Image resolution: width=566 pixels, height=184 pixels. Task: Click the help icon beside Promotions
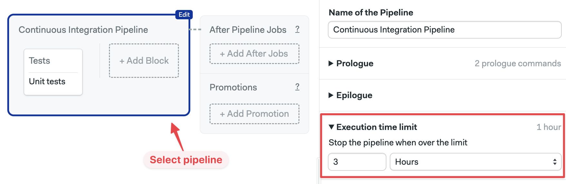click(297, 87)
